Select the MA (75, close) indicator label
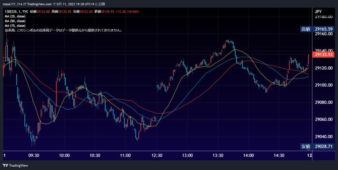The width and height of the screenshot is (338, 170). point(15,26)
